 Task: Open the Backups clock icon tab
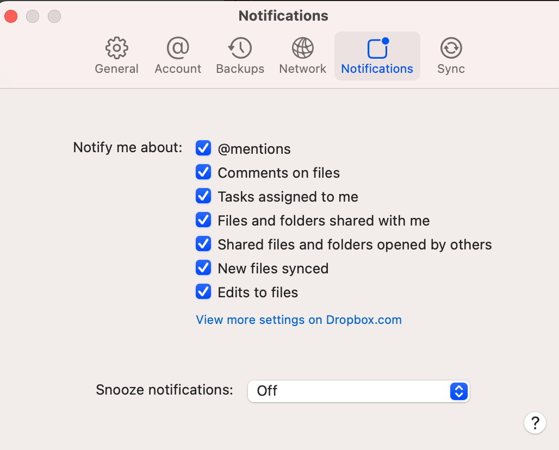click(240, 48)
